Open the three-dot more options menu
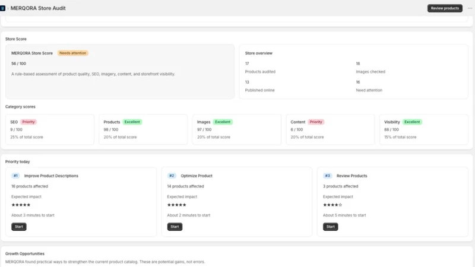 [470, 8]
